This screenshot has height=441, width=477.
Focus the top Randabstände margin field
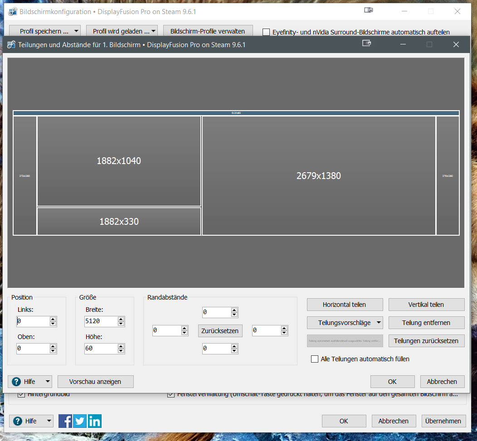217,312
